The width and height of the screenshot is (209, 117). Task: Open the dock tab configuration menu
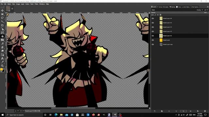pos(208,7)
